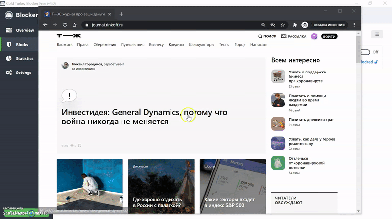This screenshot has width=392, height=219.
Task: Open the Бизнесу menu section
Action: (x=156, y=45)
